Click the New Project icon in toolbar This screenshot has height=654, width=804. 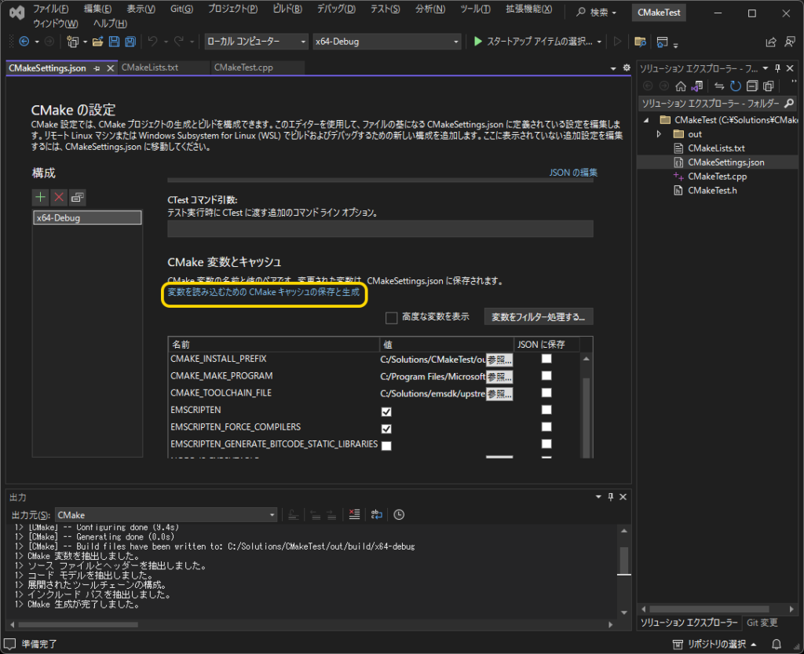click(72, 42)
